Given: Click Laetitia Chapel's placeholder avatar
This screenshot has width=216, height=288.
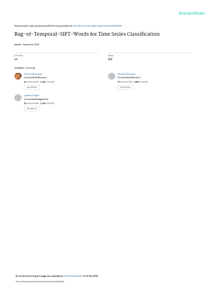Looking at the screenshot, I should pos(18,98).
